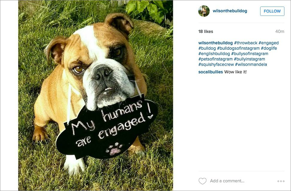Open the #wilsonmandela hashtag

[x=251, y=64]
